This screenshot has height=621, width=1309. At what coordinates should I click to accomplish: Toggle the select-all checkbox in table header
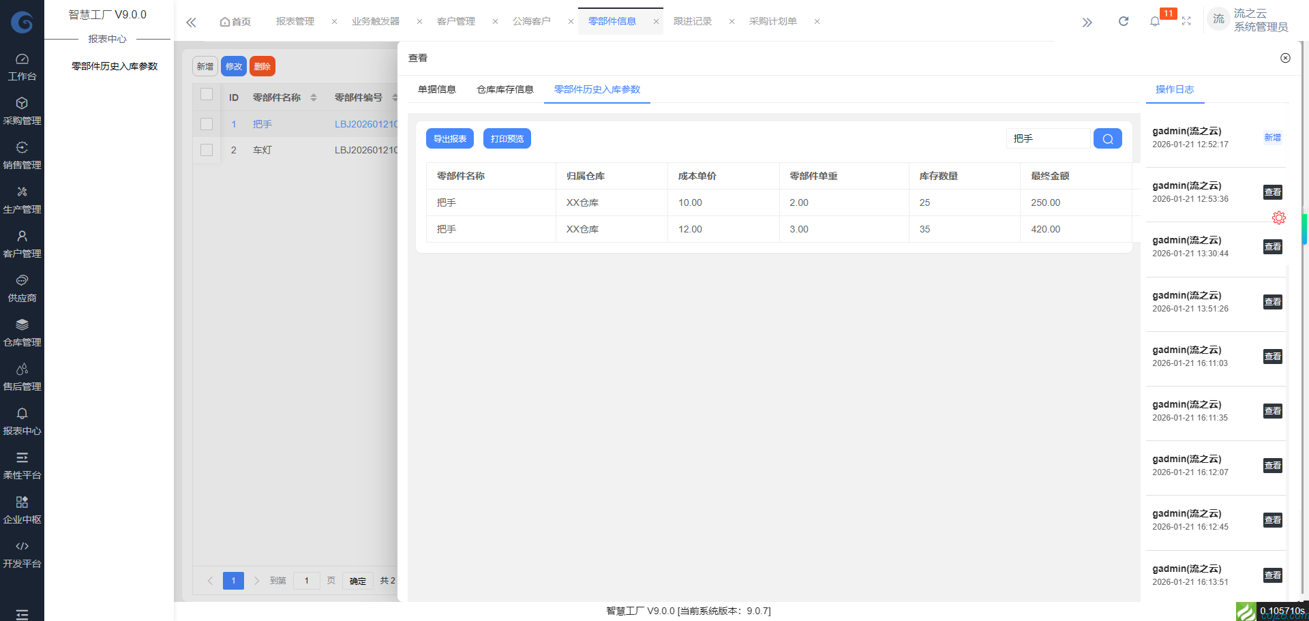coord(207,95)
